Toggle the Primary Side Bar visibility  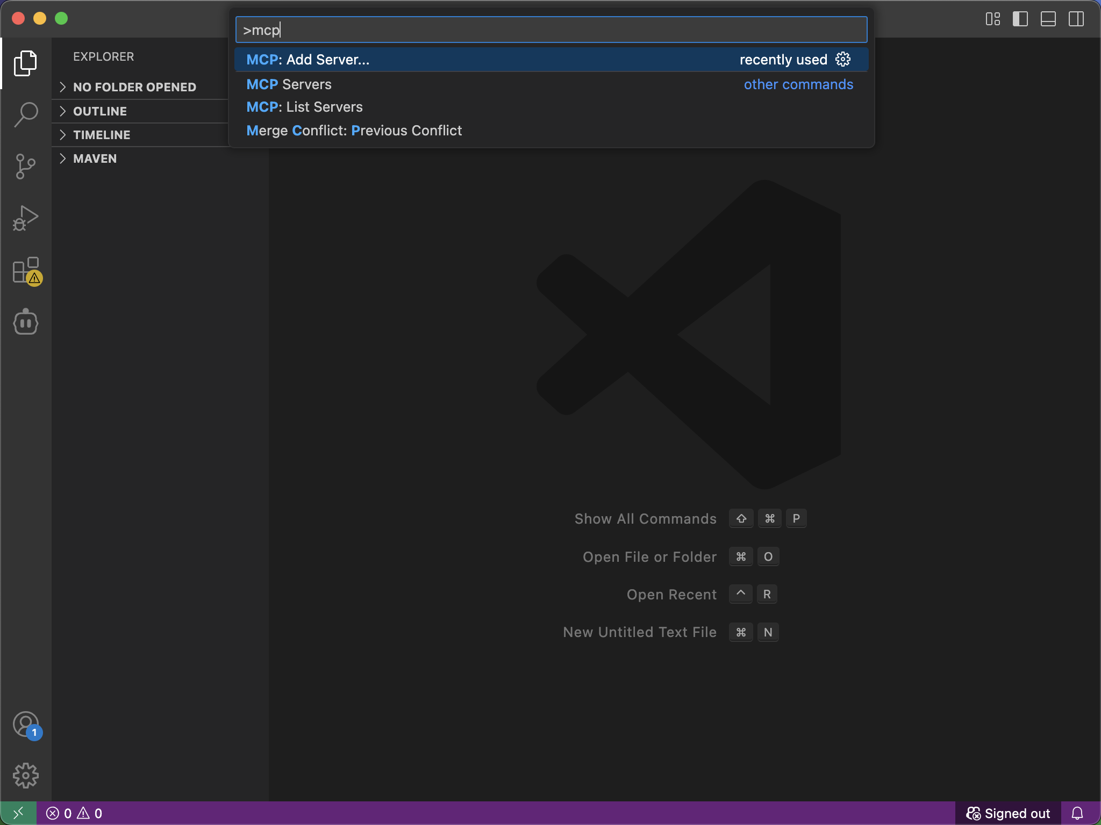pos(1020,19)
